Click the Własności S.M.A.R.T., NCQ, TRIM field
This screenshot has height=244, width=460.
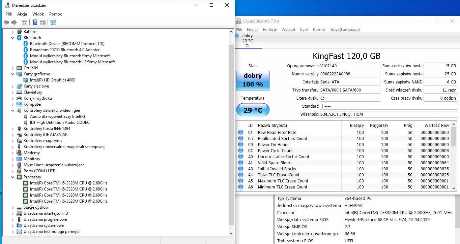pos(388,114)
